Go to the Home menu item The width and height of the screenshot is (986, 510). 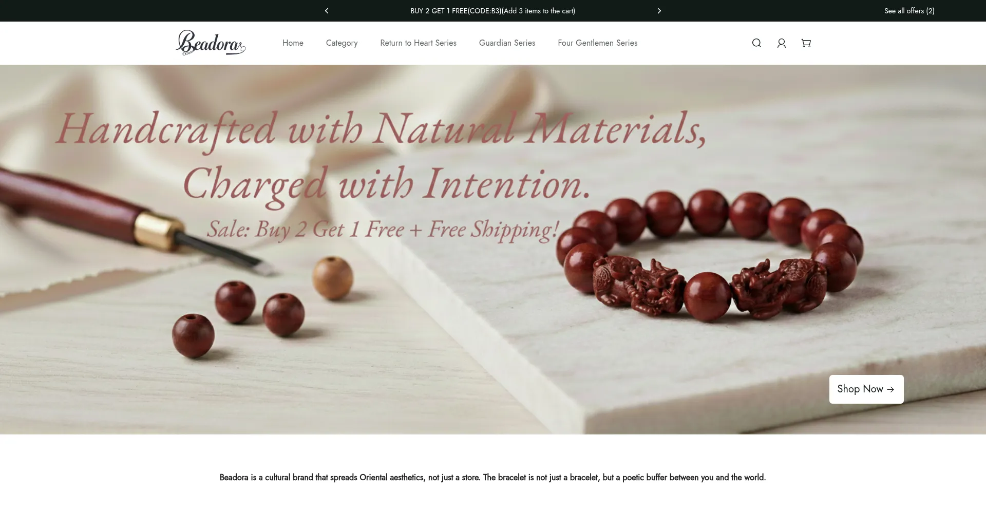click(293, 43)
